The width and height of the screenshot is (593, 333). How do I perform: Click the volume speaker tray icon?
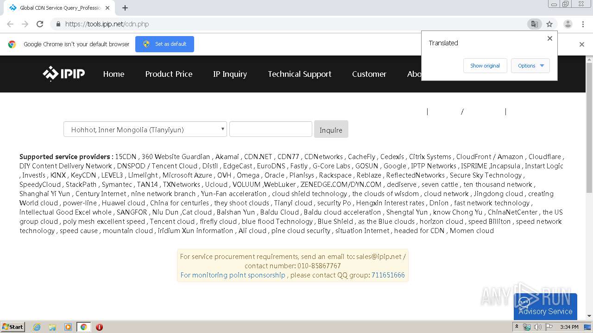[x=538, y=327]
